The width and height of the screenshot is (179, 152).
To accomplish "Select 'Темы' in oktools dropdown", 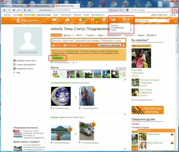I will click(114, 30).
